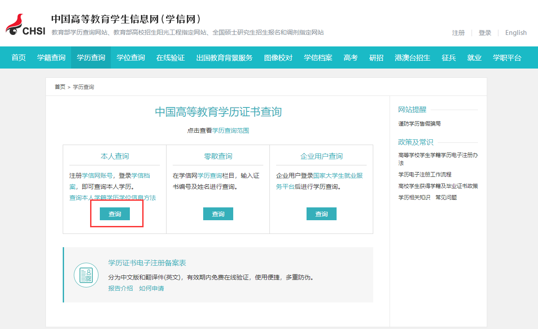538x329 pixels.
Task: Open 港澳台招生 in the navigation bar
Action: click(x=413, y=57)
